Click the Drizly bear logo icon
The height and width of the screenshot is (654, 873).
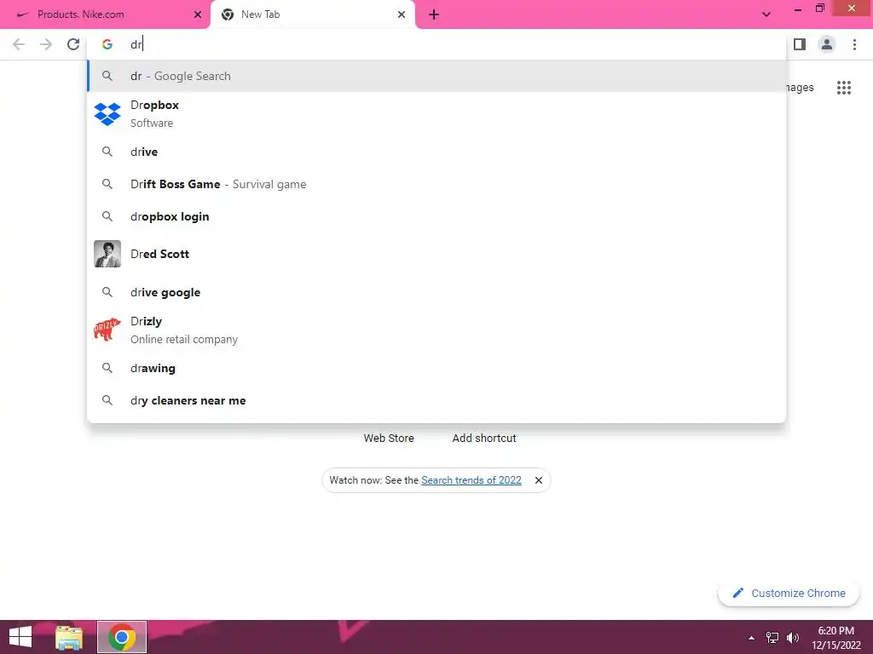pyautogui.click(x=107, y=330)
